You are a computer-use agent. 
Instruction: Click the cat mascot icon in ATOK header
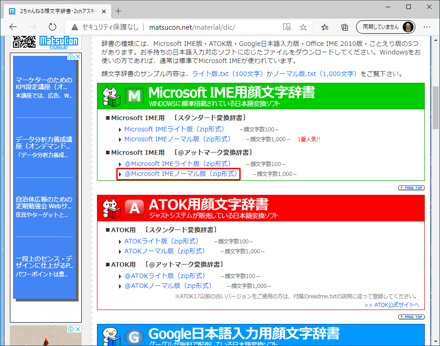click(x=111, y=208)
